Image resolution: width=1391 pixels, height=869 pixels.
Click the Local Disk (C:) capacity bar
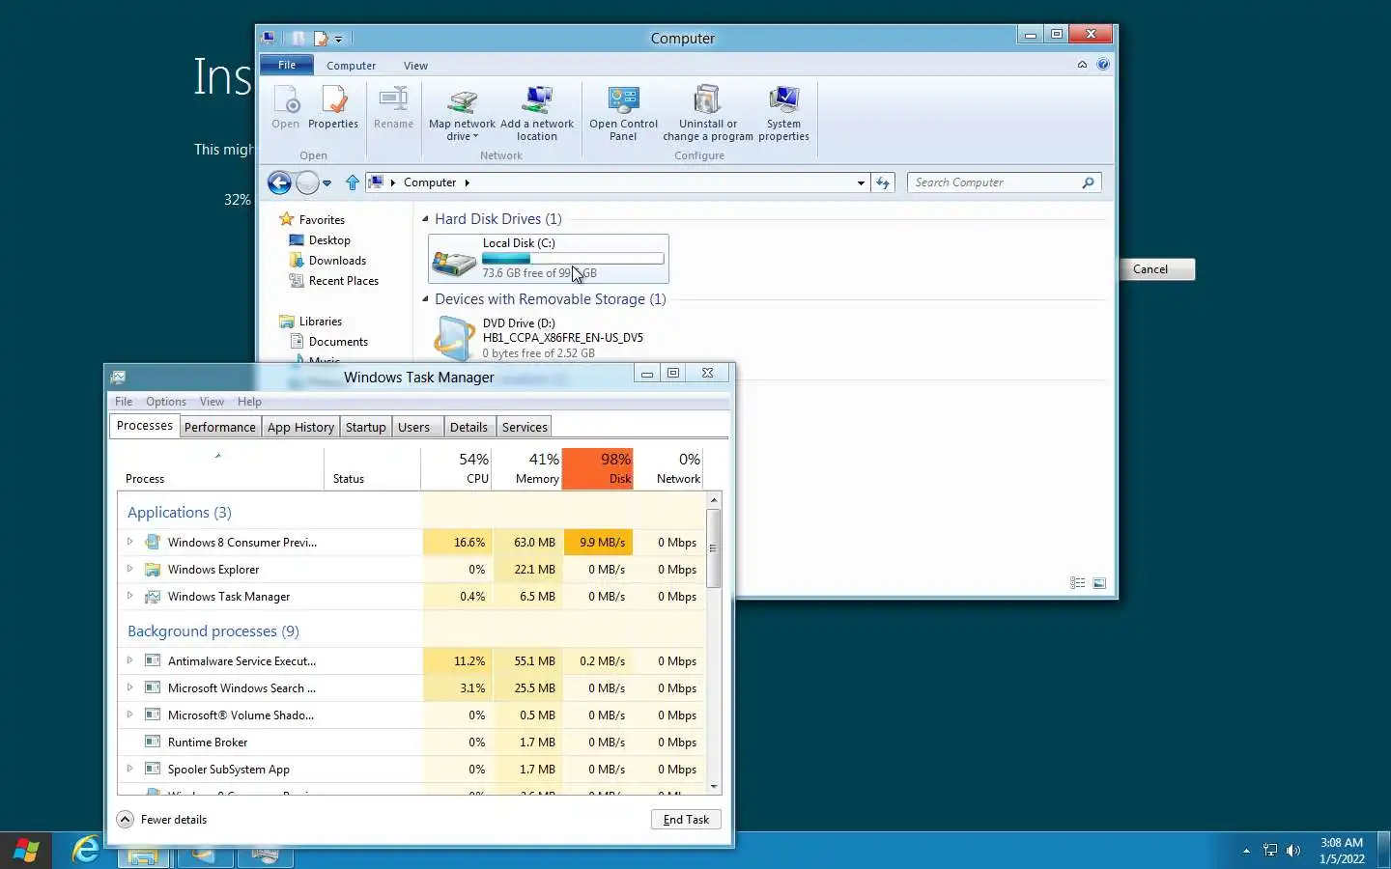point(573,259)
